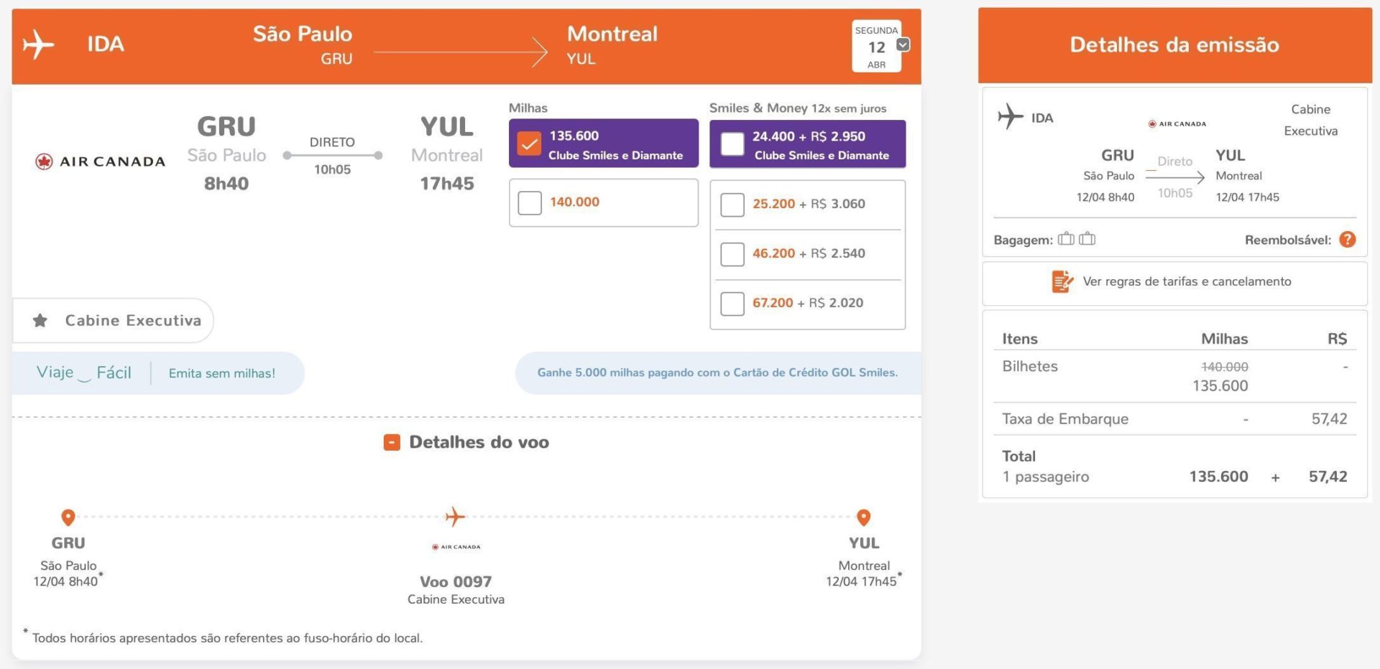Click the GRU origin location pin
This screenshot has height=669, width=1380.
click(x=68, y=517)
